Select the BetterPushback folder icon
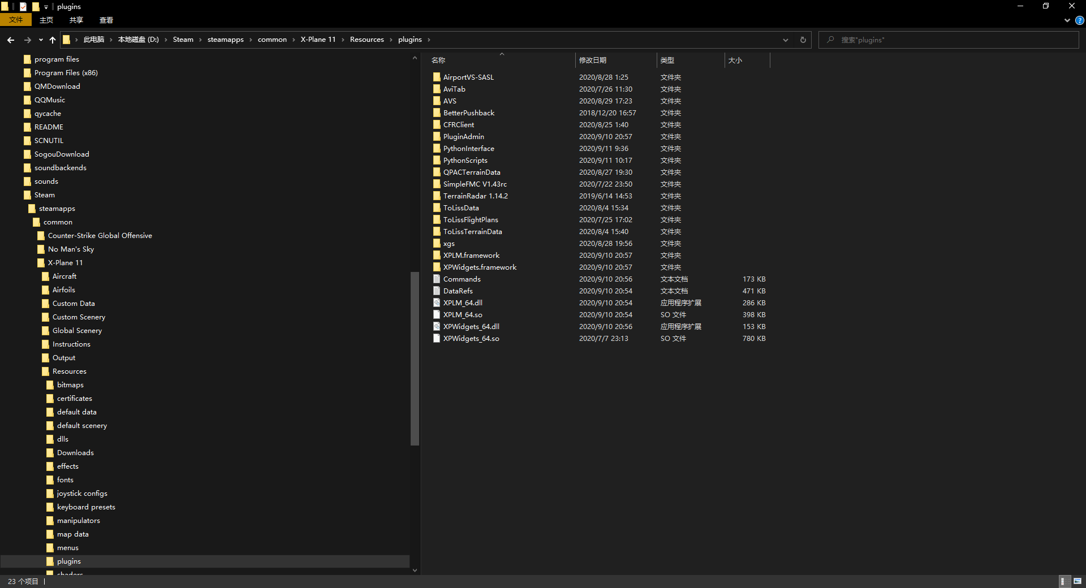1086x588 pixels. [437, 113]
